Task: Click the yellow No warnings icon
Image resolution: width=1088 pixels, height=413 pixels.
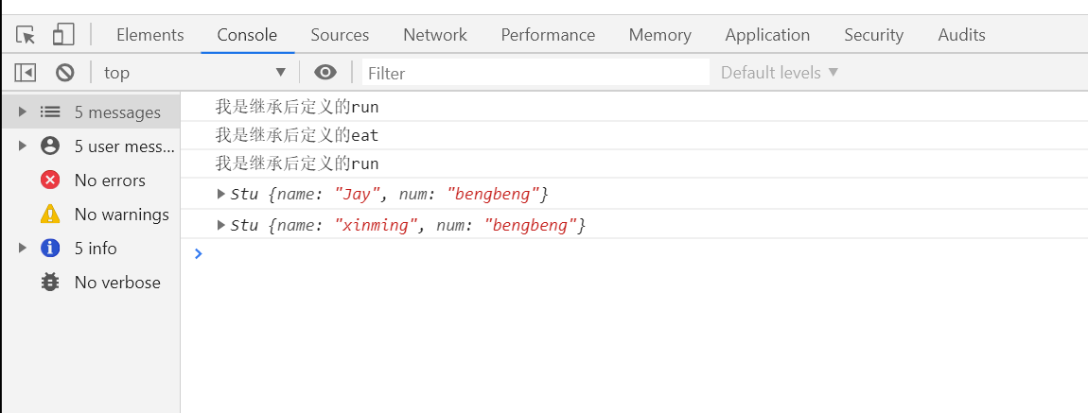Action: point(50,215)
